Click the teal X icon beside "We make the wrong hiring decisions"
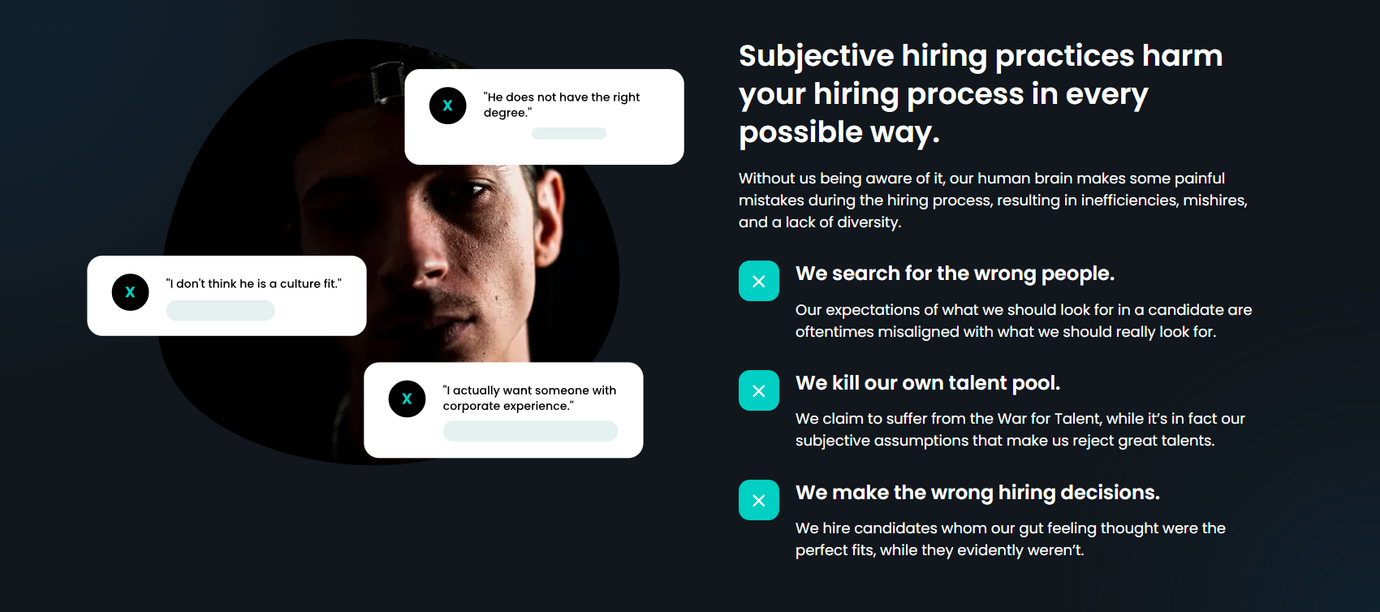This screenshot has height=612, width=1380. click(758, 500)
